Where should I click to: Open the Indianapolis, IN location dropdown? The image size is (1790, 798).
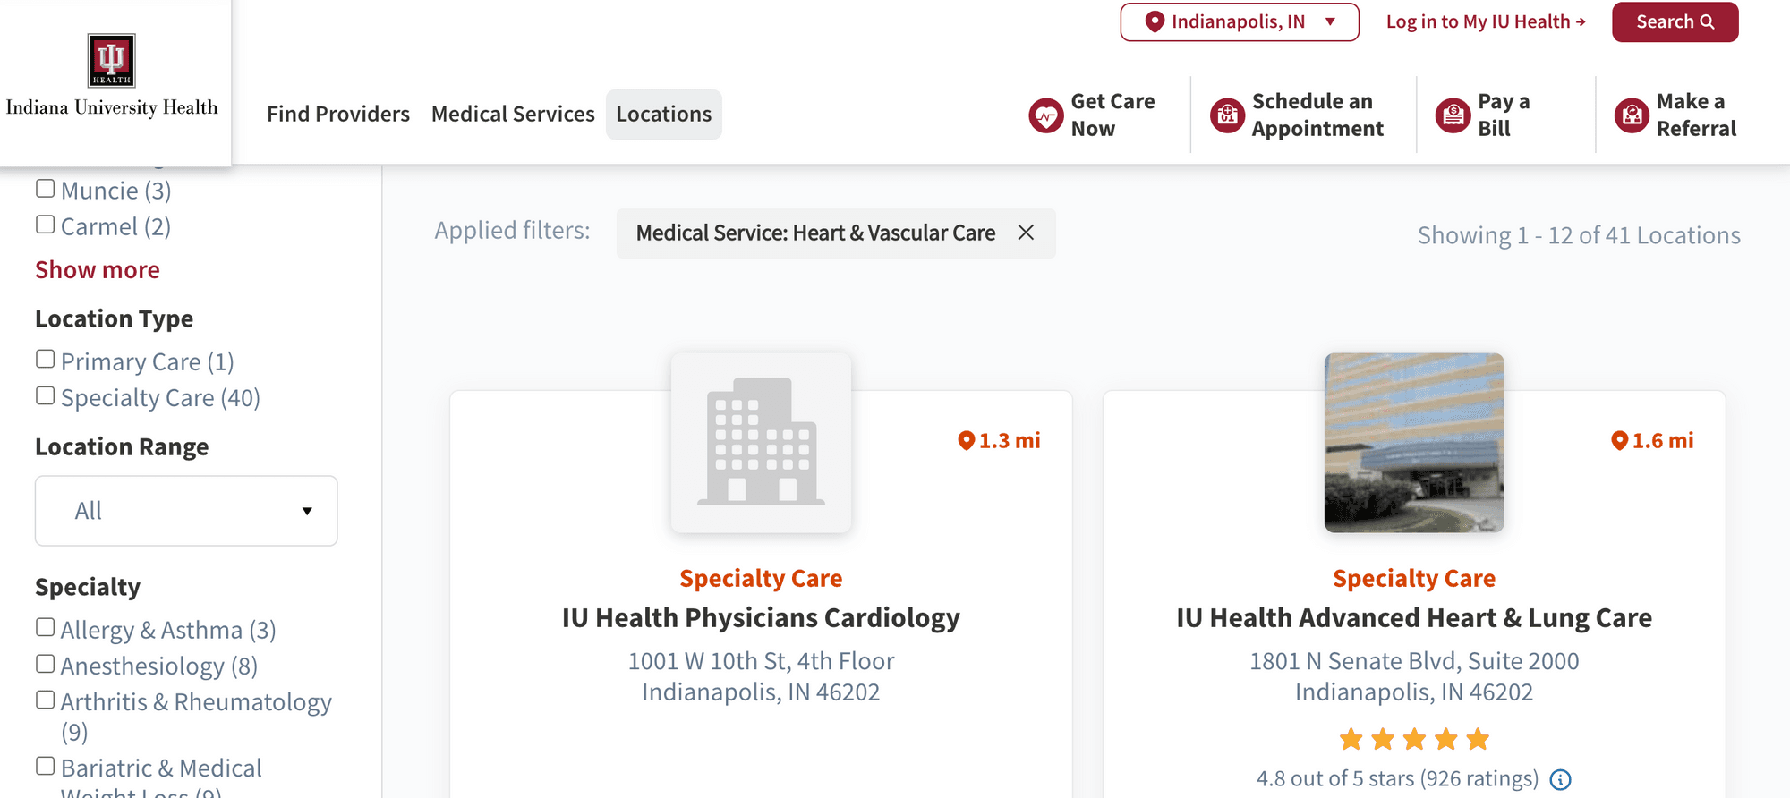tap(1239, 21)
